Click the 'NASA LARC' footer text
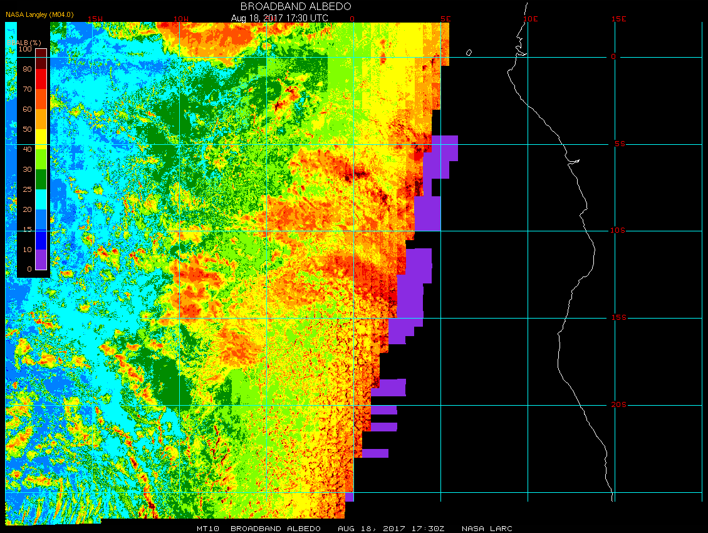 487,529
